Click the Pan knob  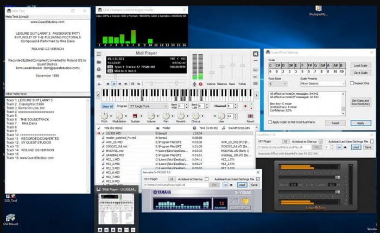166,116
